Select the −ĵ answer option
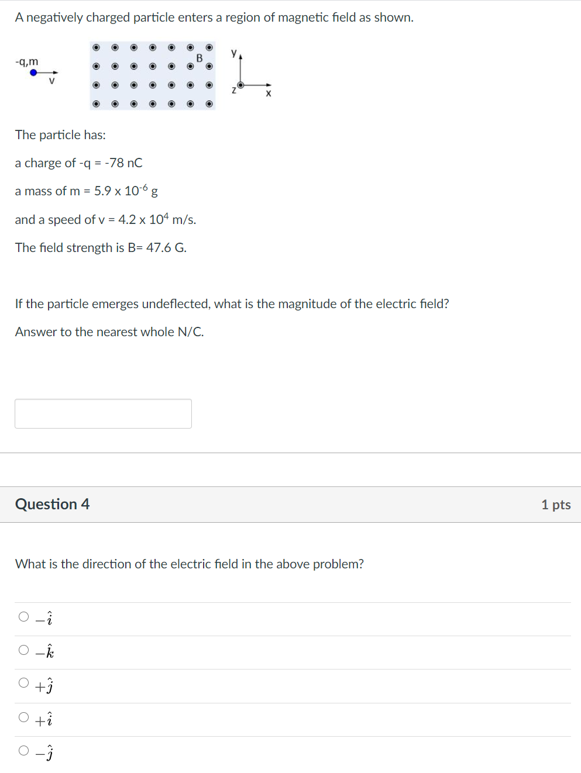581x773 pixels. coord(23,750)
